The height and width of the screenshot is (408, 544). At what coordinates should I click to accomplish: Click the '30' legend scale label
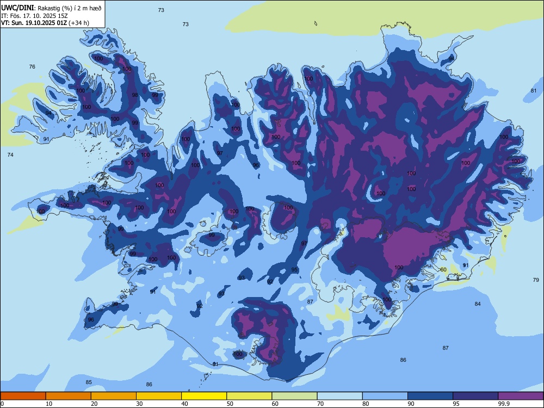point(139,404)
